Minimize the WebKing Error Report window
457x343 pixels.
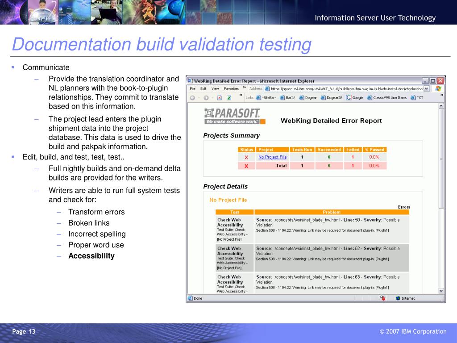(425, 81)
